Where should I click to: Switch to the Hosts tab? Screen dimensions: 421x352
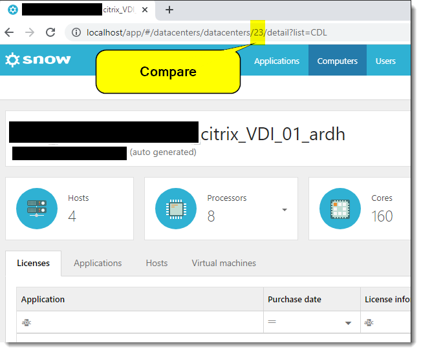click(x=157, y=264)
